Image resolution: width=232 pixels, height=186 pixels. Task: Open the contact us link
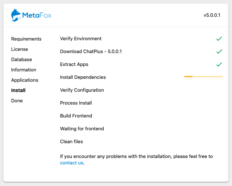pos(72,163)
